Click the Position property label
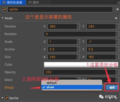This screenshot has width=120, height=102. 10,26
